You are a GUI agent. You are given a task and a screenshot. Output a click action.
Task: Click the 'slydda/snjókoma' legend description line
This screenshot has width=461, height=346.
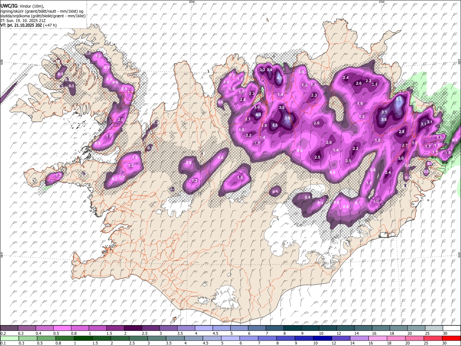tap(43, 16)
